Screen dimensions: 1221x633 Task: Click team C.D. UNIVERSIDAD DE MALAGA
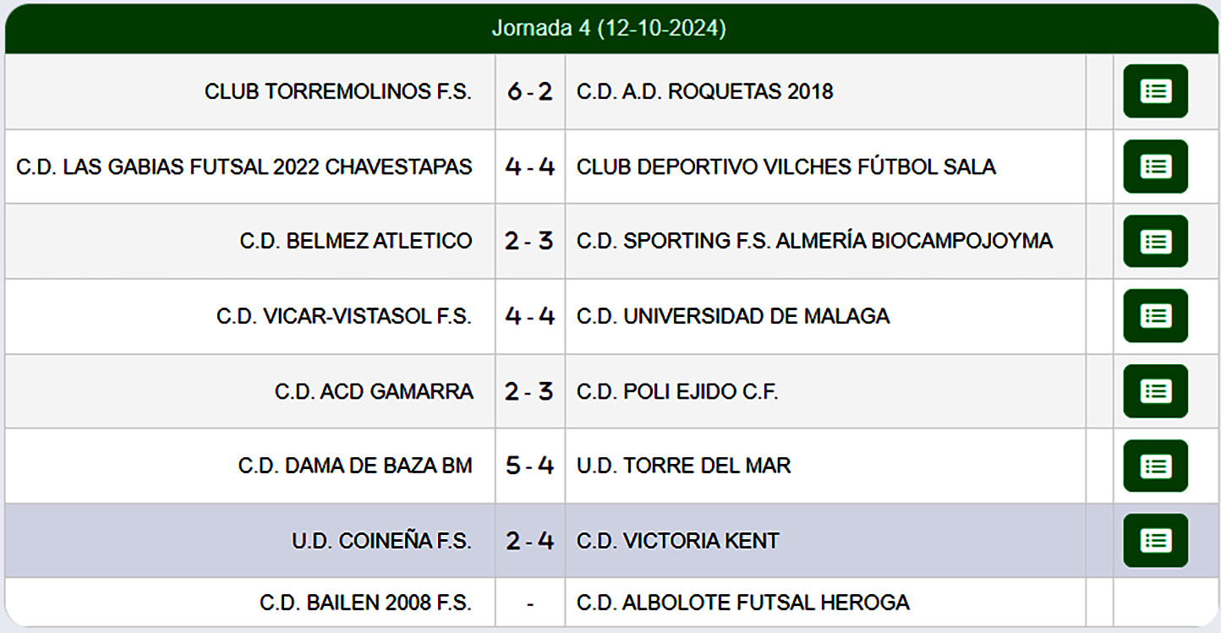pyautogui.click(x=732, y=316)
